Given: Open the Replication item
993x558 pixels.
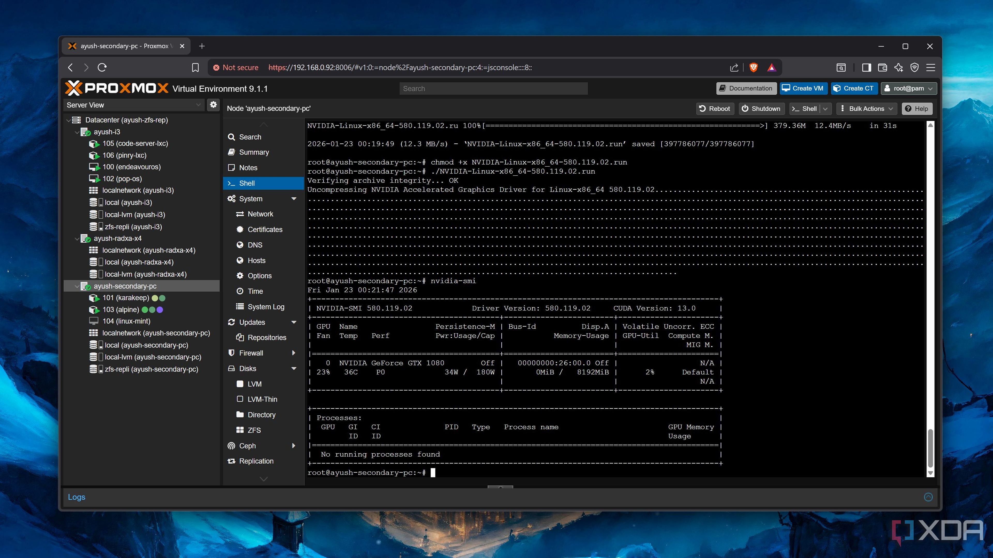Looking at the screenshot, I should (x=263, y=461).
